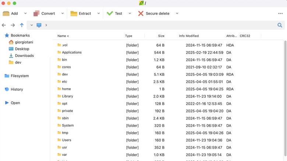
Task: Expand the Secure delete dropdown arrow
Action: click(x=177, y=14)
